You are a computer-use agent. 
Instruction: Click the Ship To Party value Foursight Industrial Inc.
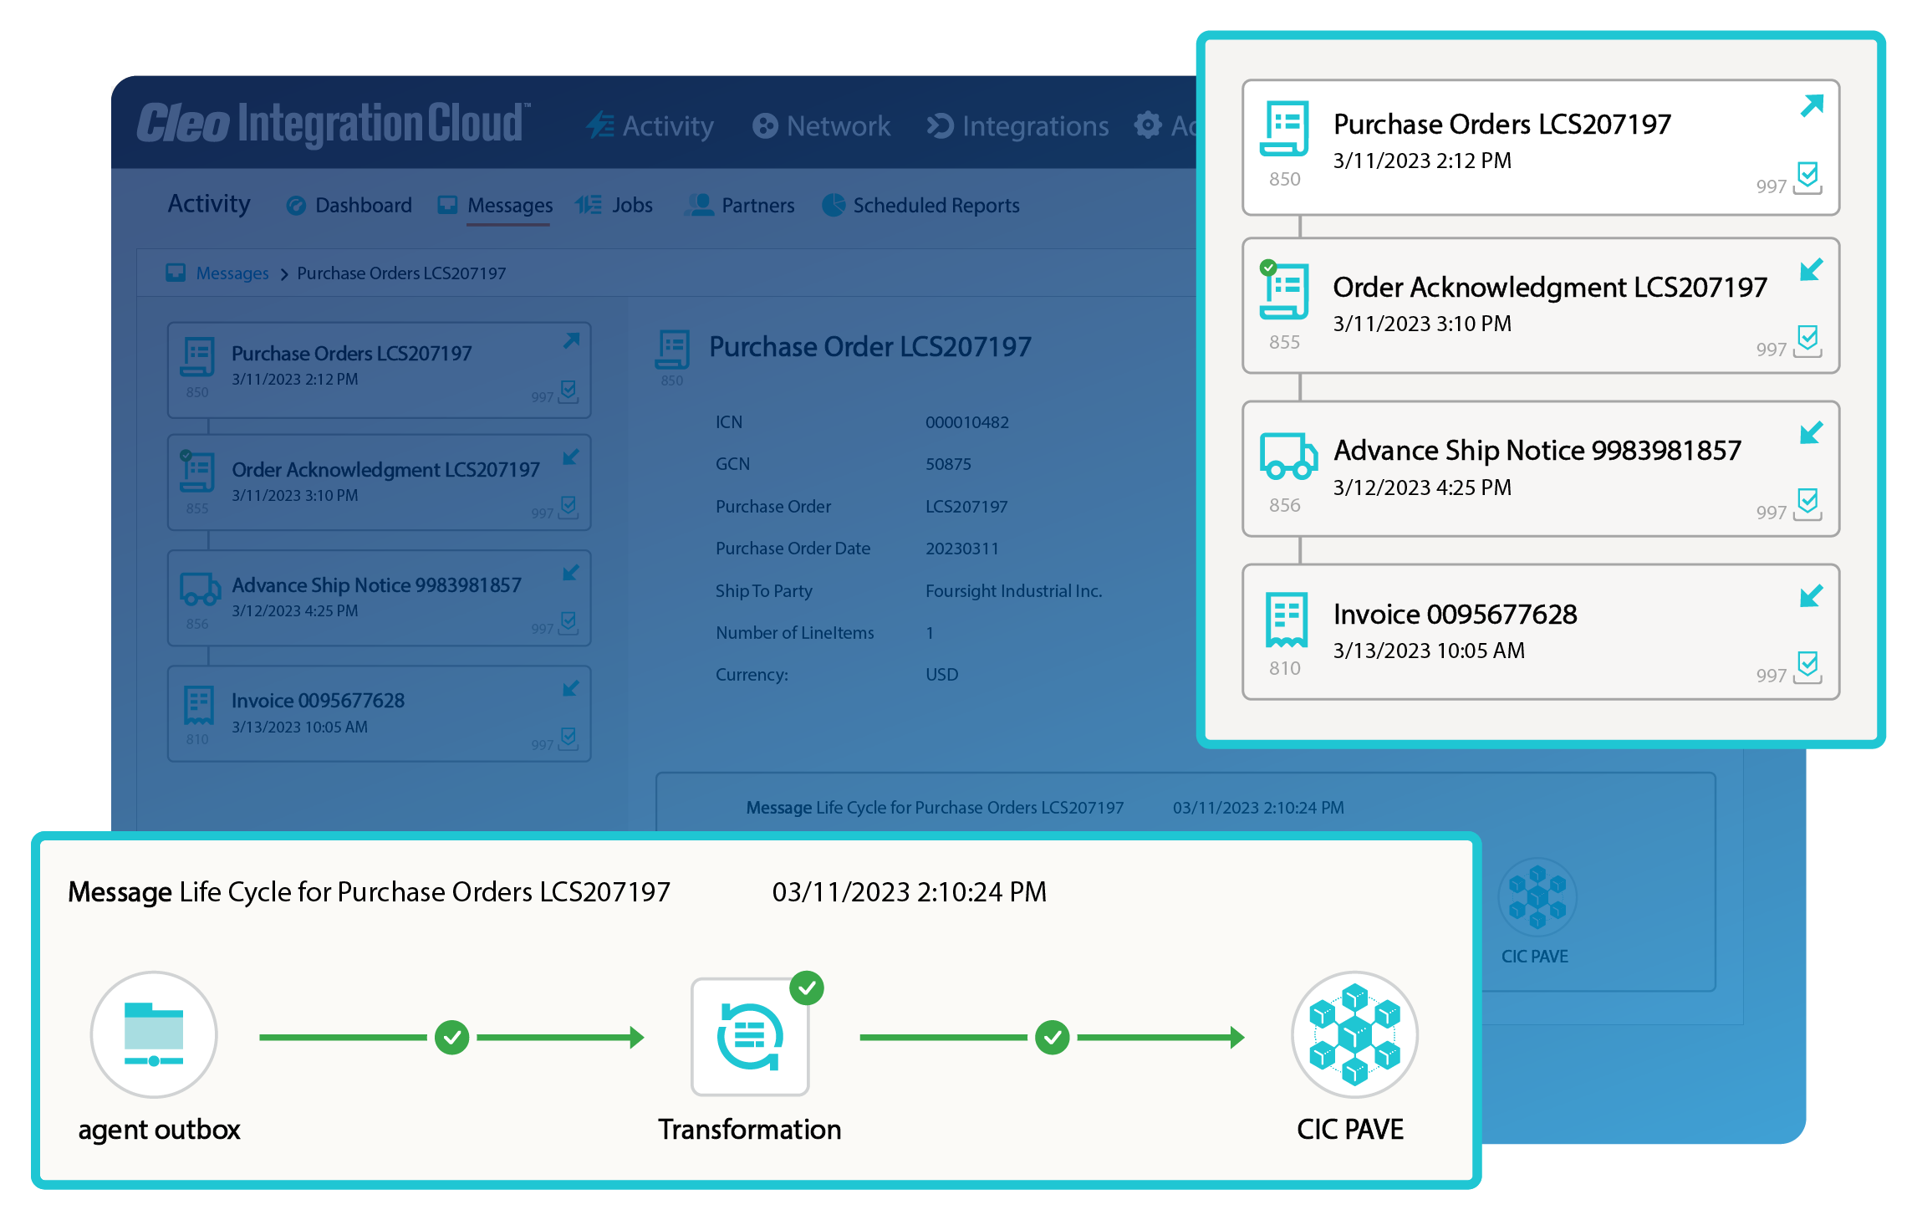pyautogui.click(x=1014, y=591)
